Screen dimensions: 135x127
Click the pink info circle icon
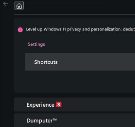point(20,30)
